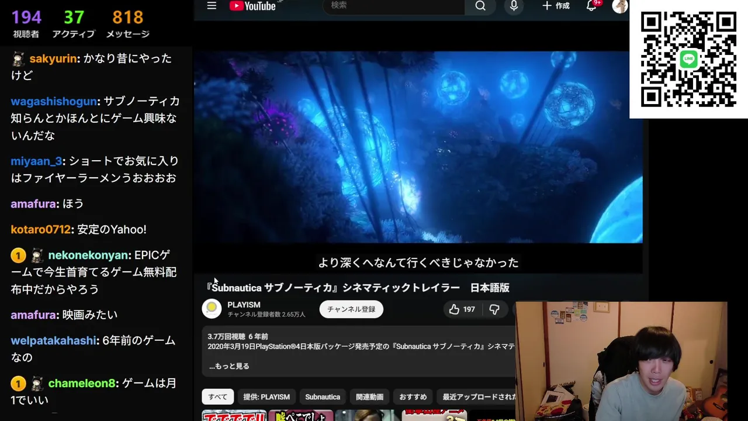Click the 818 メッセージ count
This screenshot has width=748, height=421.
128,23
